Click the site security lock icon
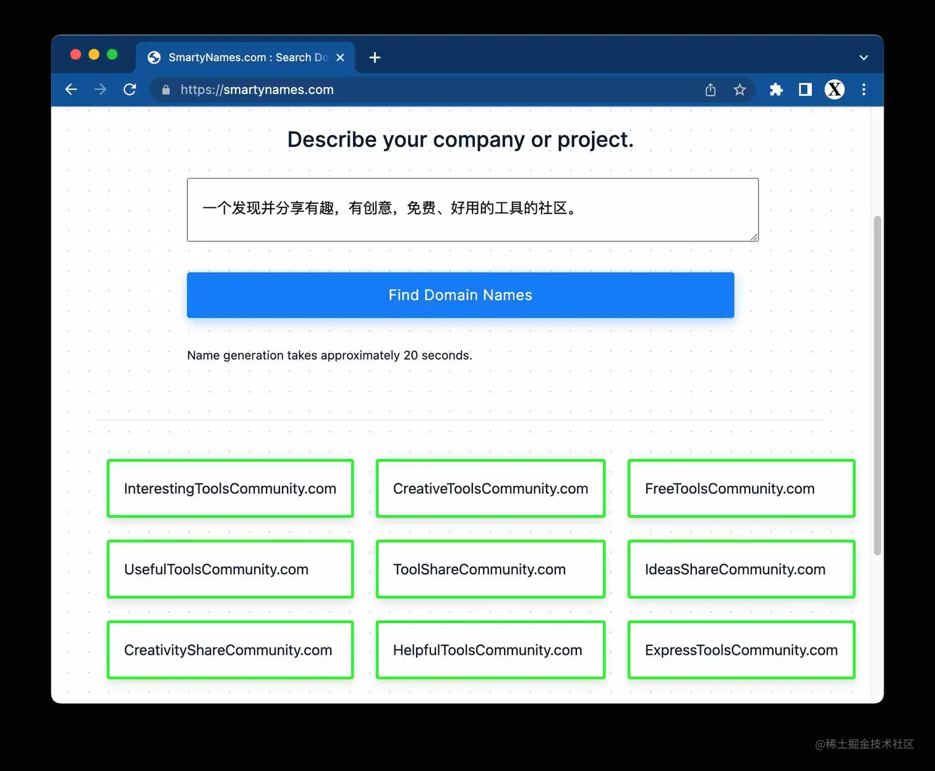935x771 pixels. pos(165,90)
